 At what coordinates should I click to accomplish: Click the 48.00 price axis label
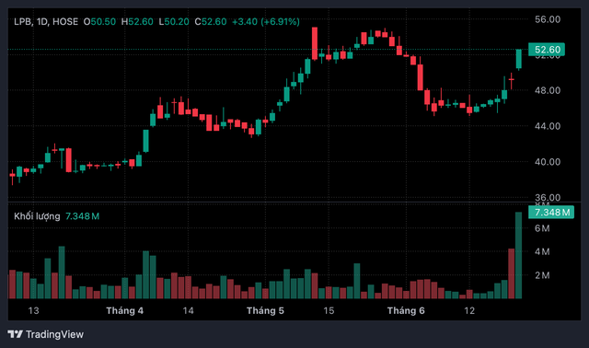pyautogui.click(x=548, y=90)
